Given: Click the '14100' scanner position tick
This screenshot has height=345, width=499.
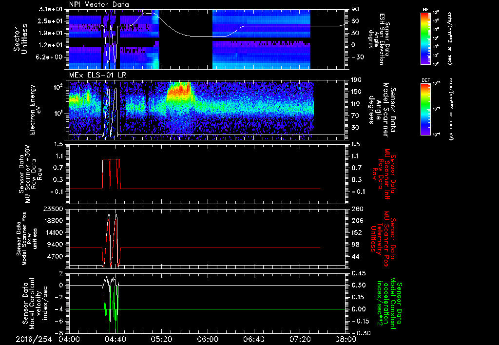Looking at the screenshot, I should point(54,232).
